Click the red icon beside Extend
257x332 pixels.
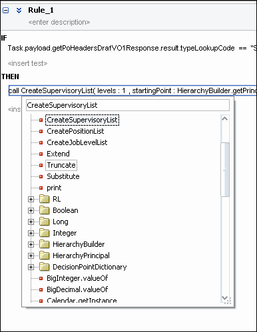coord(41,154)
